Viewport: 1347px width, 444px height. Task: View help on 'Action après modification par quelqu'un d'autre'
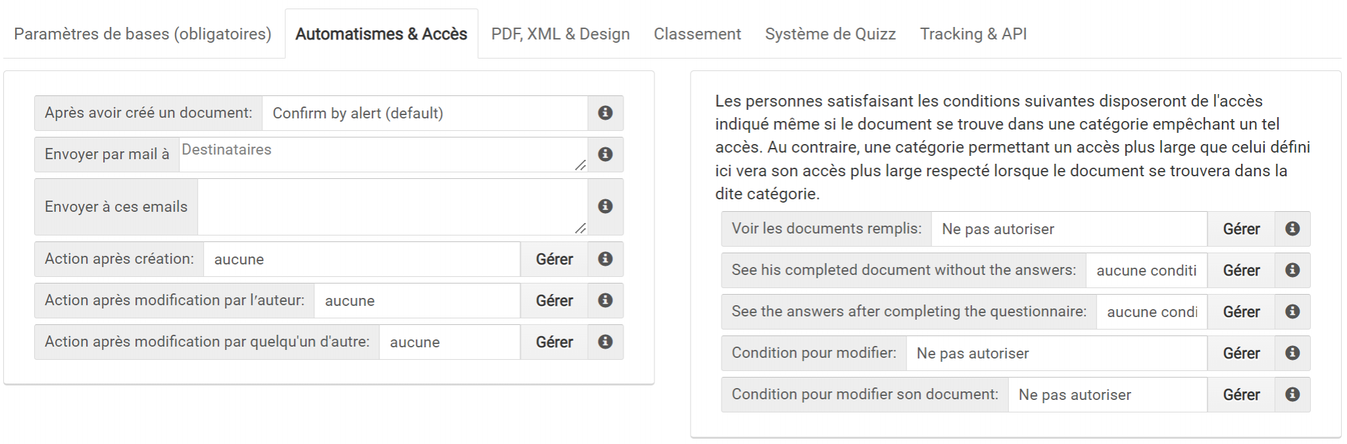(x=604, y=342)
